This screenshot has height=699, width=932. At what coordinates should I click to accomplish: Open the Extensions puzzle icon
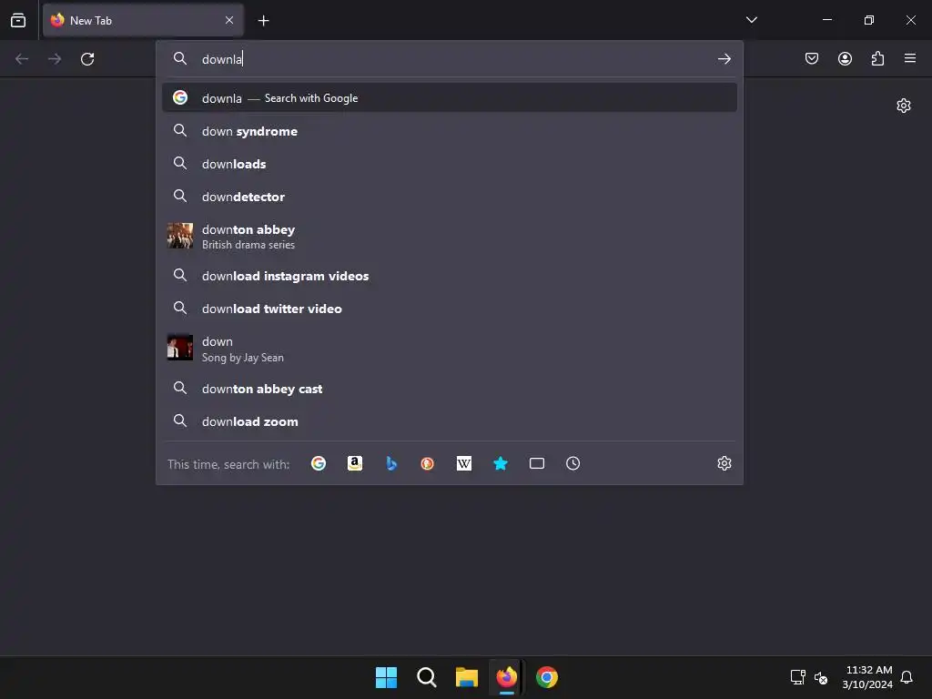[x=877, y=58]
